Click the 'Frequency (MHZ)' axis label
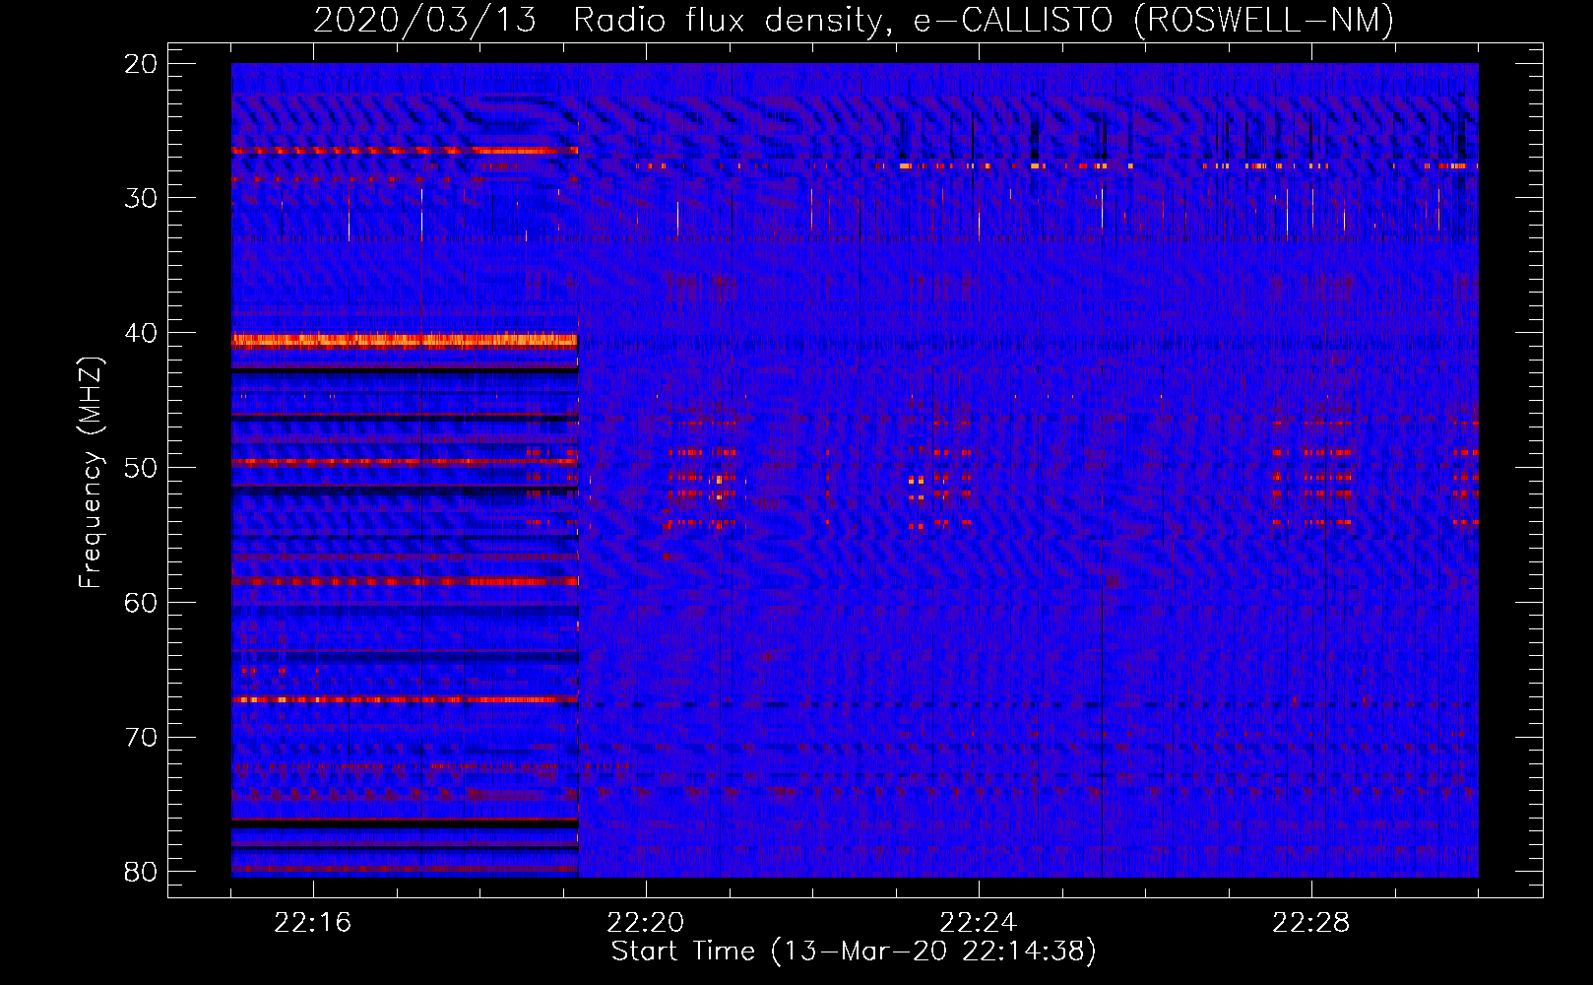 (x=91, y=473)
